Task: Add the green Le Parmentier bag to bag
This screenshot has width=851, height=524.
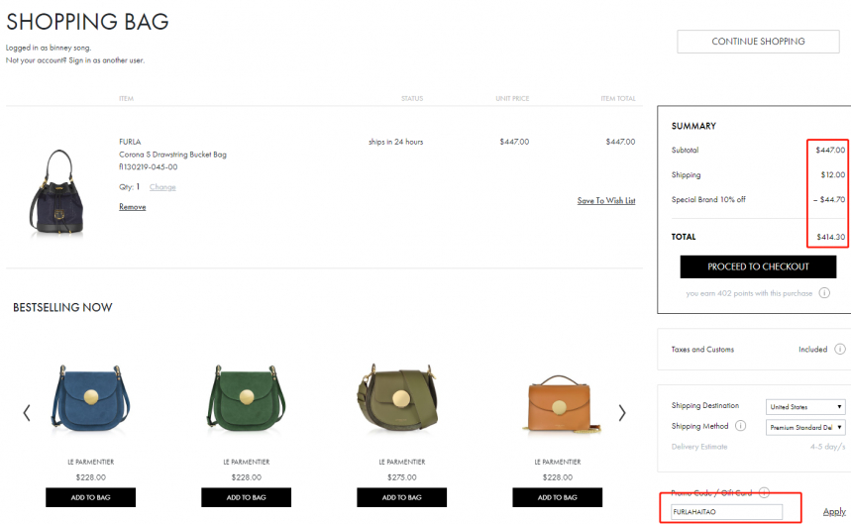Action: click(247, 497)
